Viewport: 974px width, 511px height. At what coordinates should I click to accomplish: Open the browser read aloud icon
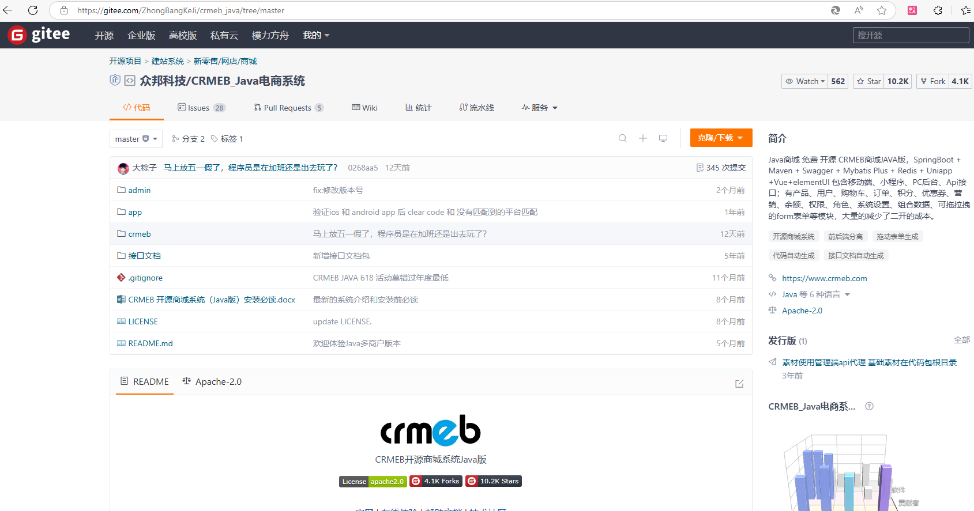(859, 10)
